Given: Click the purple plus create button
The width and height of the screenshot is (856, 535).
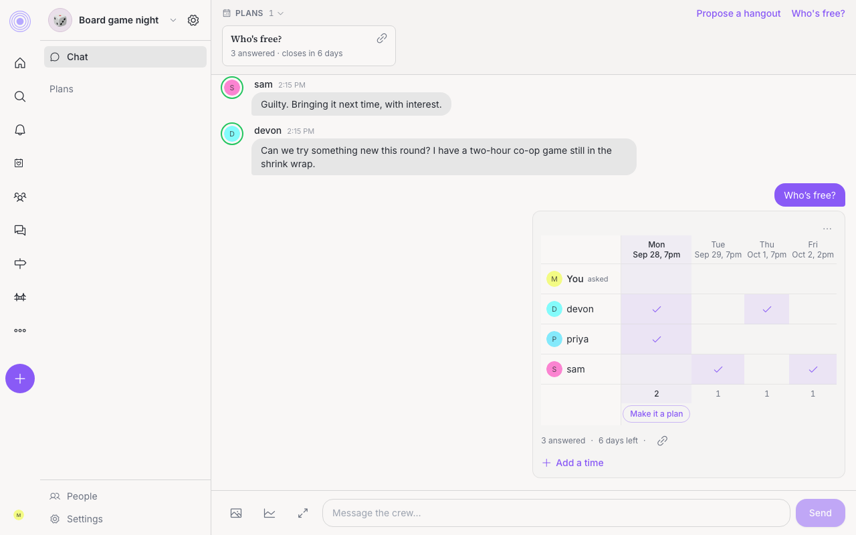Looking at the screenshot, I should click(20, 379).
